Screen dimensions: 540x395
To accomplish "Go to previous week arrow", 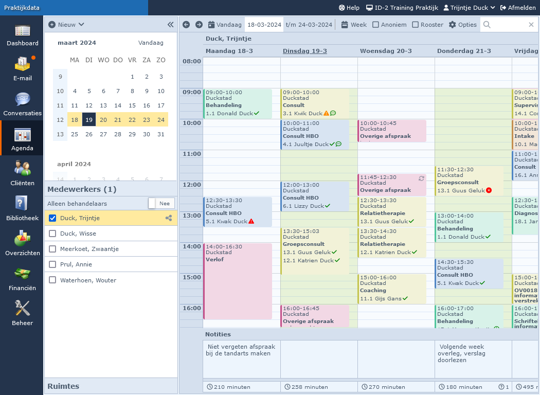I will [186, 25].
